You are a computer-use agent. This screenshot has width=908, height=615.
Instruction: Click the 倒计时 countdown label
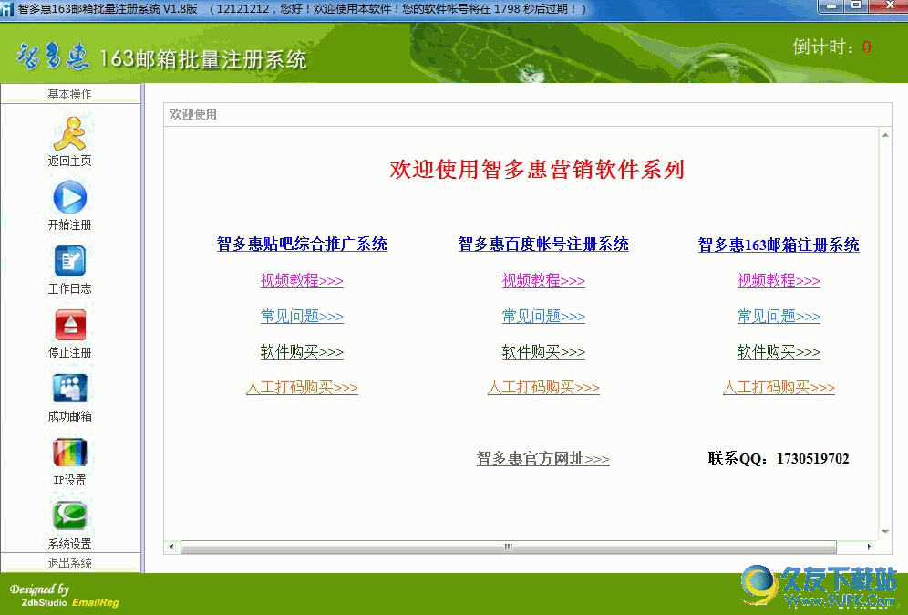823,47
